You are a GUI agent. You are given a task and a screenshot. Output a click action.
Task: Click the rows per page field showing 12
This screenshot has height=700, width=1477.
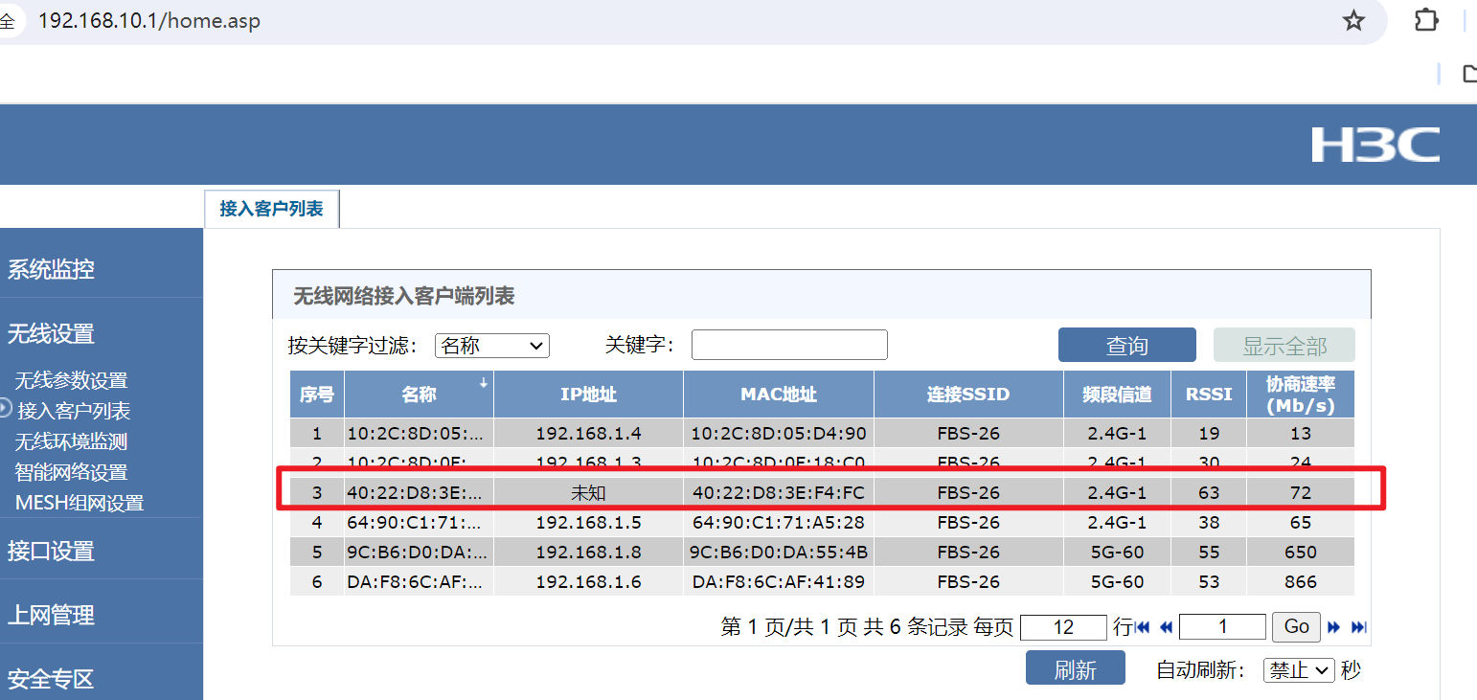(x=1063, y=627)
